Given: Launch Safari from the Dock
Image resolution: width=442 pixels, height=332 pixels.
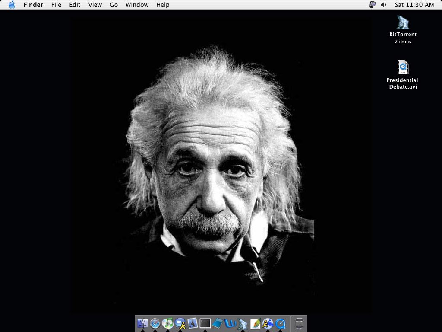Looking at the screenshot, I should tap(155, 323).
